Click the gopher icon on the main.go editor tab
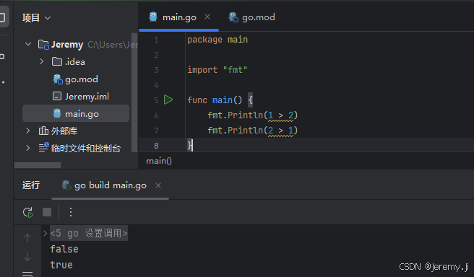 click(153, 17)
